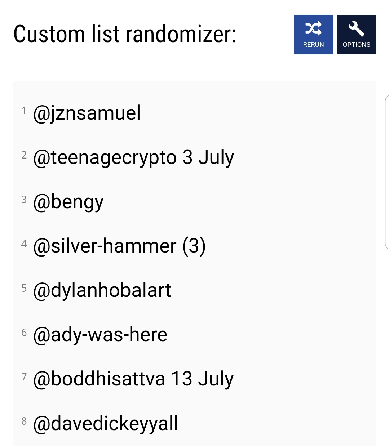Click the shuffle arrows icon
389x446 pixels.
click(313, 28)
